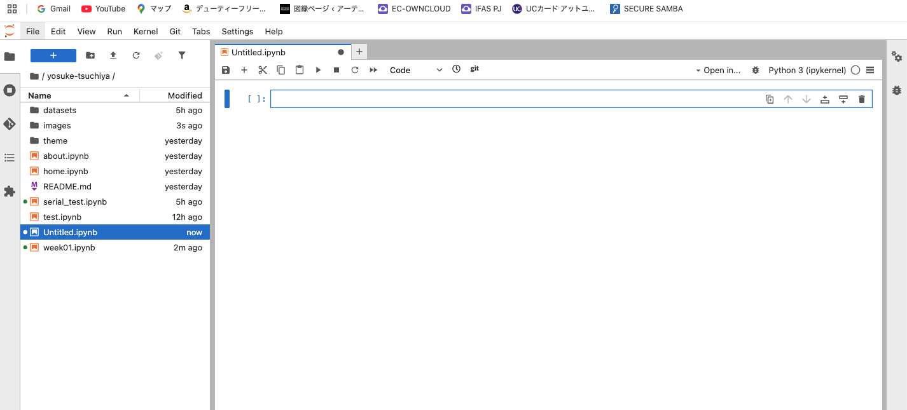This screenshot has width=907, height=410.
Task: Open the Kernel menu
Action: click(x=146, y=31)
